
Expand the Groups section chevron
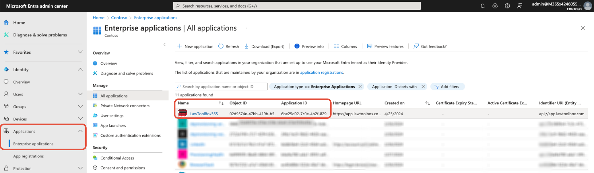tap(80, 106)
